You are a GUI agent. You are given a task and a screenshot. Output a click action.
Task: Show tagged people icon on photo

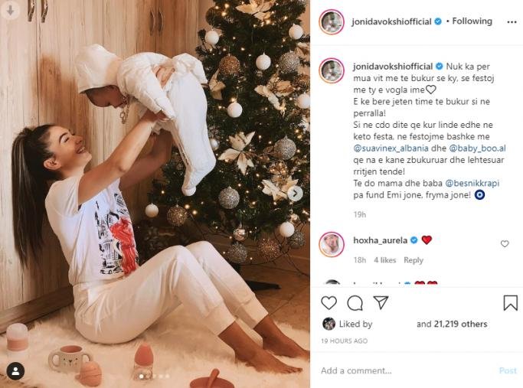[x=15, y=370]
